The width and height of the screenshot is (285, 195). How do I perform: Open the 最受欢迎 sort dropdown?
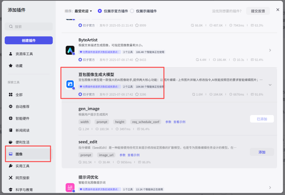tap(83, 11)
